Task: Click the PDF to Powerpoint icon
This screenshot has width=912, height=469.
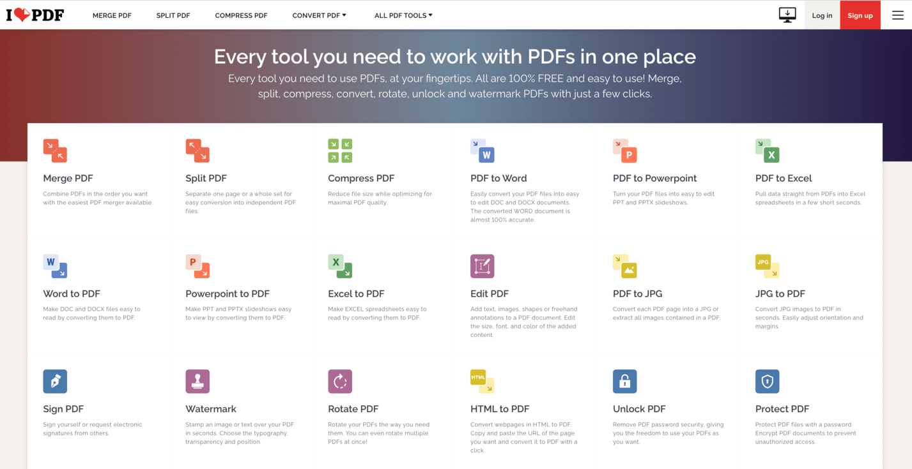Action: click(x=625, y=151)
